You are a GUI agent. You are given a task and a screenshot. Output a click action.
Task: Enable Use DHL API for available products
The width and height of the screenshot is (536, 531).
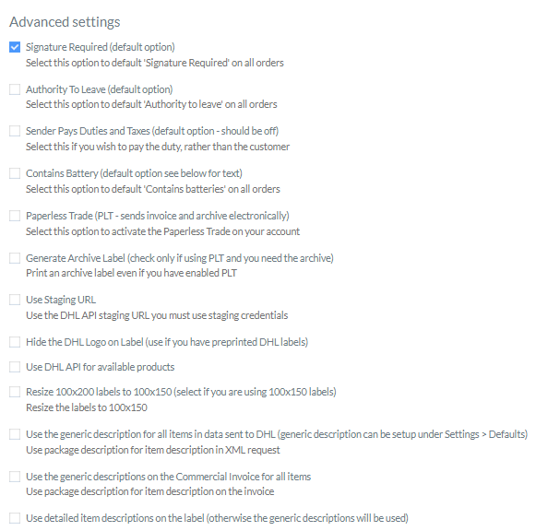pyautogui.click(x=15, y=367)
